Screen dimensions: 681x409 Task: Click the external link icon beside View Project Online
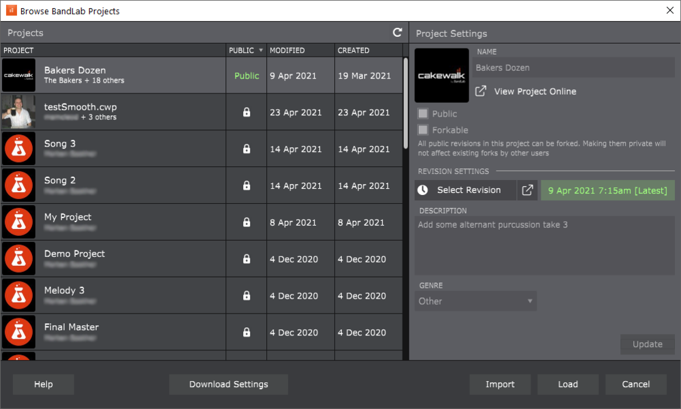click(x=481, y=91)
